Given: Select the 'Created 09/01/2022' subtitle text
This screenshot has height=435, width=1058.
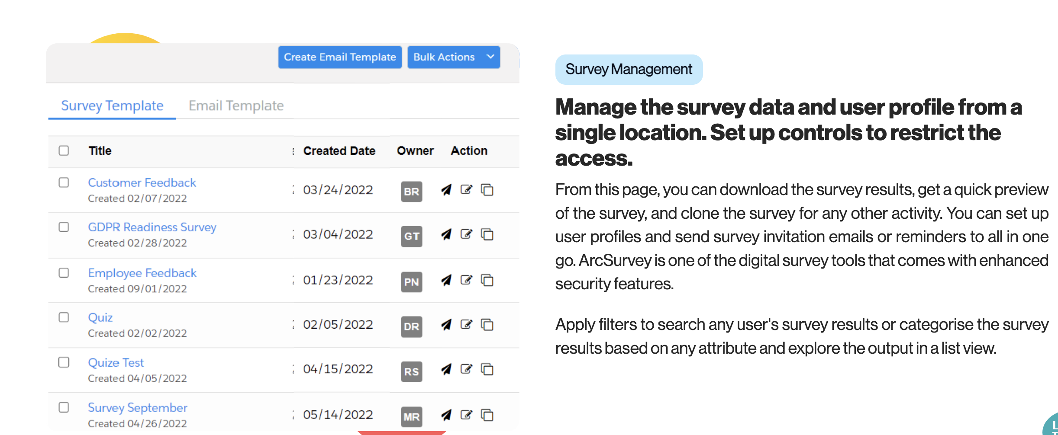Looking at the screenshot, I should pyautogui.click(x=137, y=289).
